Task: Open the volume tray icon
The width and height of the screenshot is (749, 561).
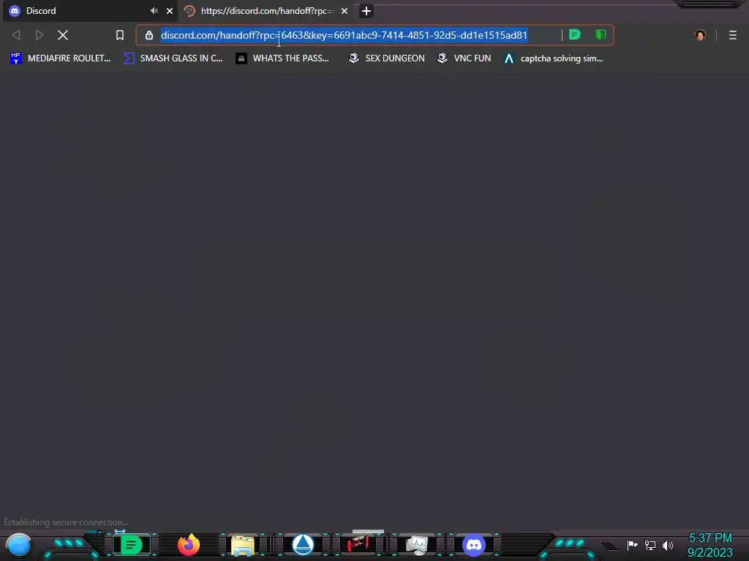Action: pyautogui.click(x=667, y=545)
